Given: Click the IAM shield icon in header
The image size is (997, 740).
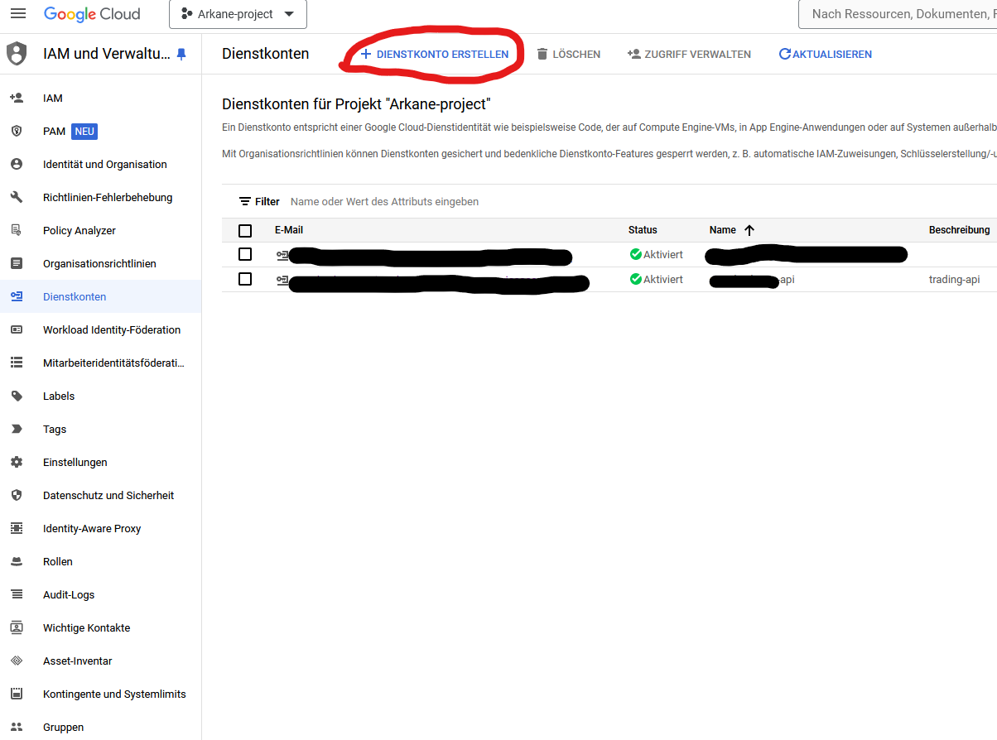Looking at the screenshot, I should tap(17, 54).
